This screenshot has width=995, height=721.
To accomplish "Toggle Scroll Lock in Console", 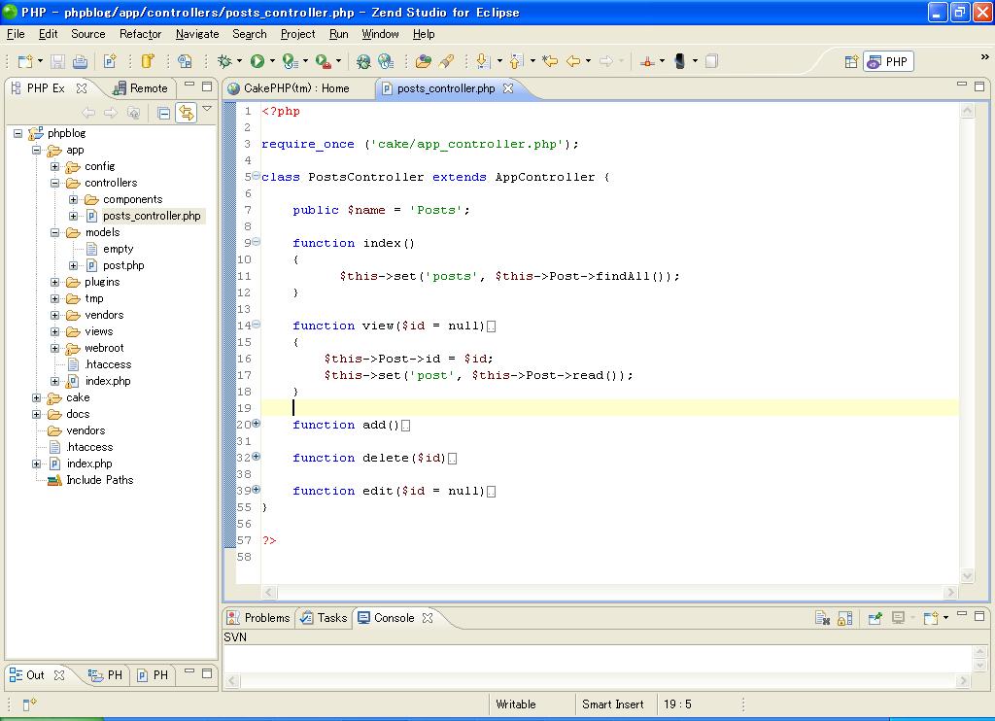I will pos(844,618).
